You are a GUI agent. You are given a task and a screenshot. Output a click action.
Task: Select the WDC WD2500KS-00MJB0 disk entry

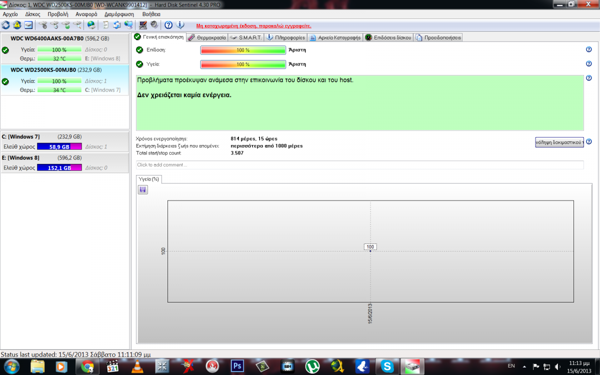click(65, 80)
